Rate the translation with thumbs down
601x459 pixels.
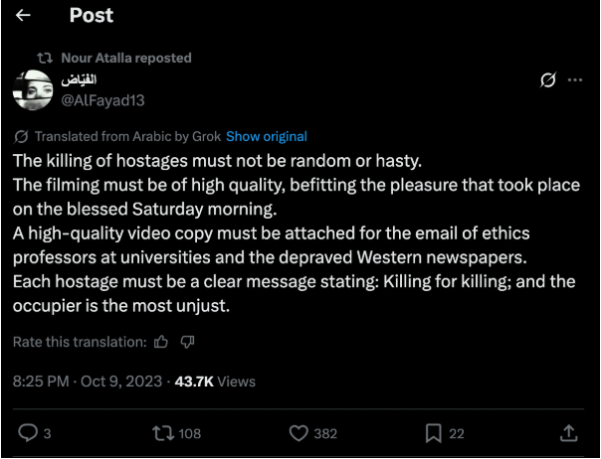pyautogui.click(x=187, y=342)
